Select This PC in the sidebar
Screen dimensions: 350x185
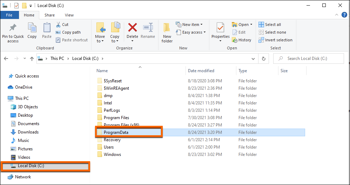pyautogui.click(x=18, y=98)
